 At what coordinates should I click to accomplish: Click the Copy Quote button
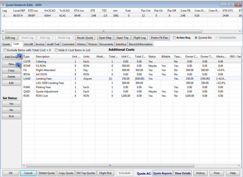tap(66, 173)
